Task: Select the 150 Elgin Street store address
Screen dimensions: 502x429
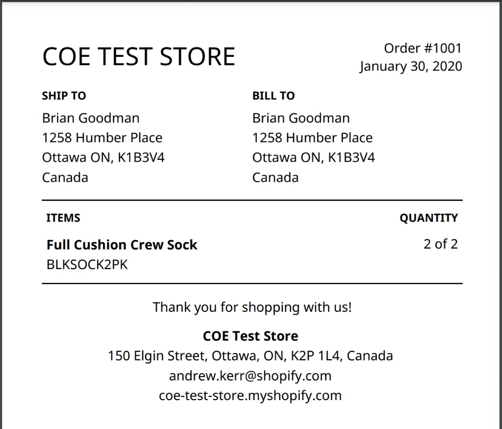Action: 251,355
